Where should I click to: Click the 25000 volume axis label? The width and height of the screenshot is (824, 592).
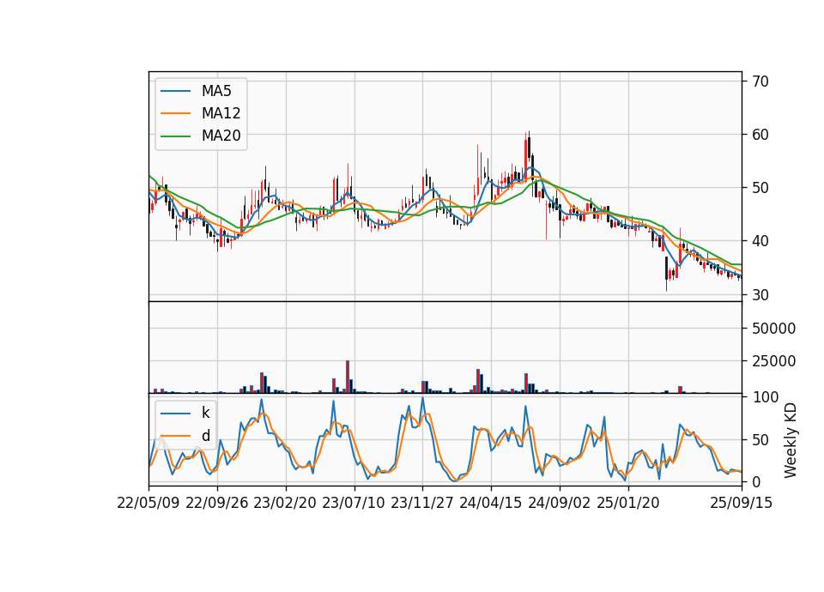click(x=773, y=361)
